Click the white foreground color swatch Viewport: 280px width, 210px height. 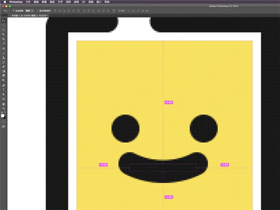tap(3, 116)
